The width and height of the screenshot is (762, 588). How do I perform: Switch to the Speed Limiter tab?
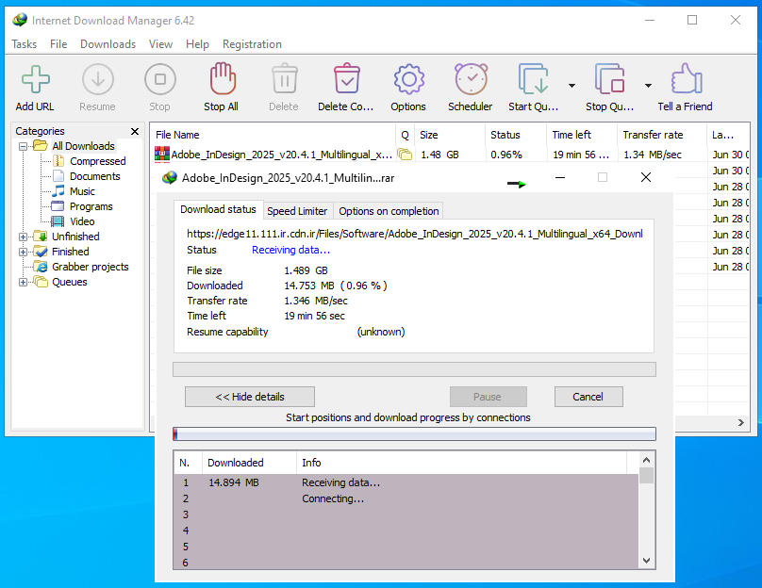click(x=297, y=211)
